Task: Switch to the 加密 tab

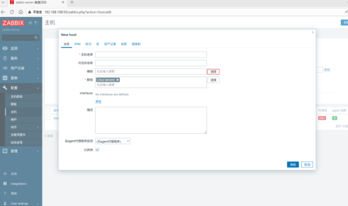Action: 124,44
